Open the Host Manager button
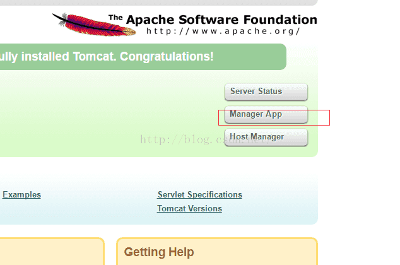Viewport: 400px width, 265px height. pyautogui.click(x=266, y=137)
